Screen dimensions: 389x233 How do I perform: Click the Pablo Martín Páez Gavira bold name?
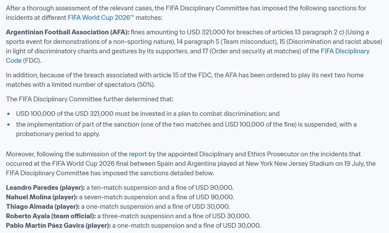tap(58, 226)
